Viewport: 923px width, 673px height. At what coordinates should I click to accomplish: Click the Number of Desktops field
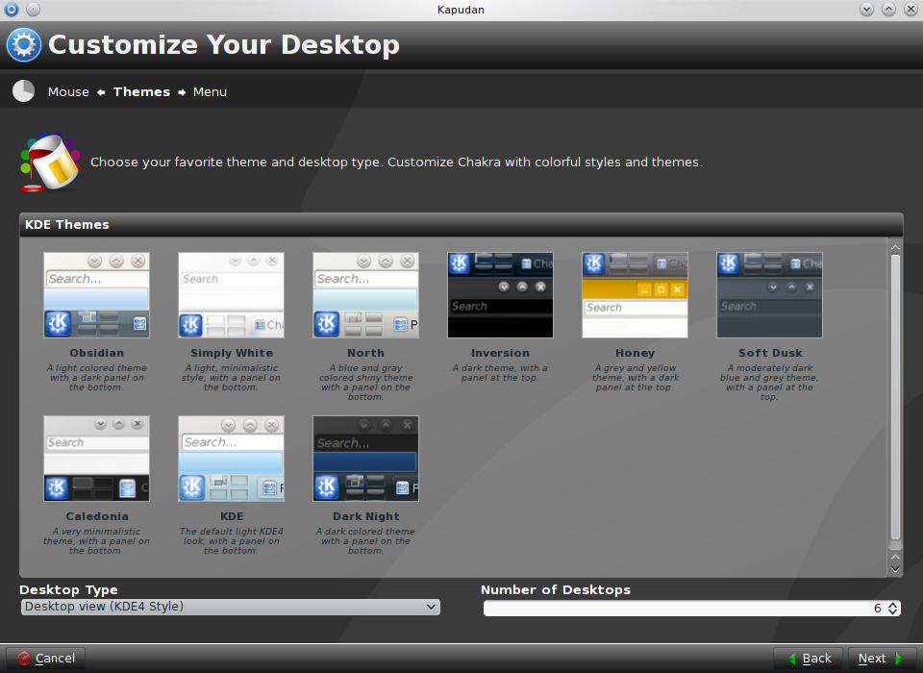coord(683,609)
